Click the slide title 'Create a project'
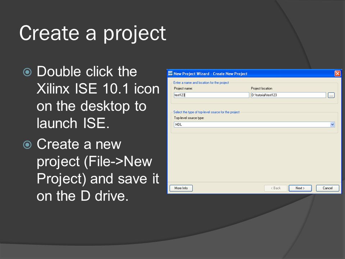The image size is (345, 259). tap(93, 33)
